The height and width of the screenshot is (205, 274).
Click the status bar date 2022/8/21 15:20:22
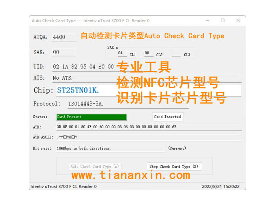tap(221, 187)
